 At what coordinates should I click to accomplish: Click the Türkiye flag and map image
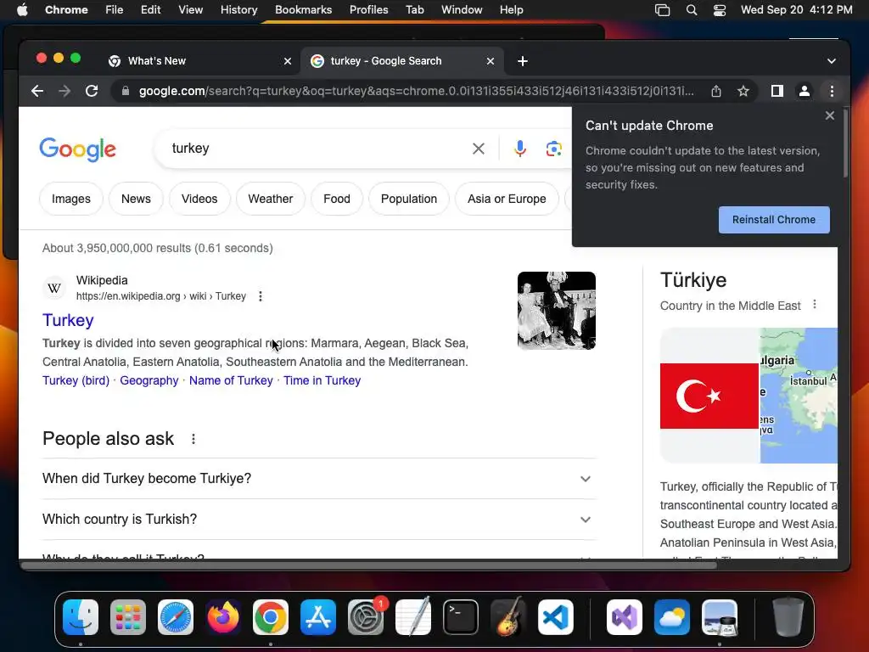click(x=748, y=396)
